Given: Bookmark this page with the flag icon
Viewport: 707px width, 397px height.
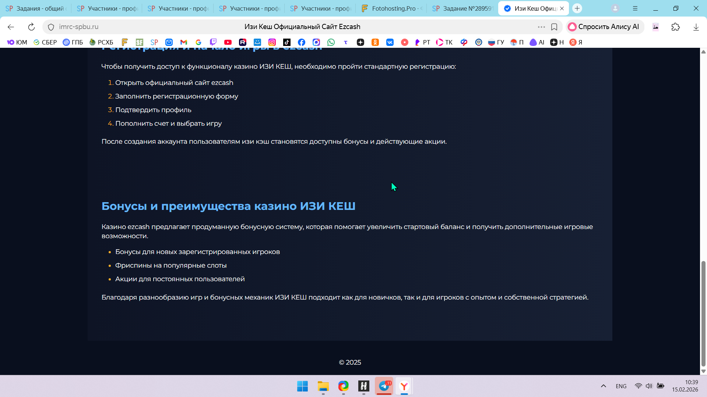Looking at the screenshot, I should (554, 27).
